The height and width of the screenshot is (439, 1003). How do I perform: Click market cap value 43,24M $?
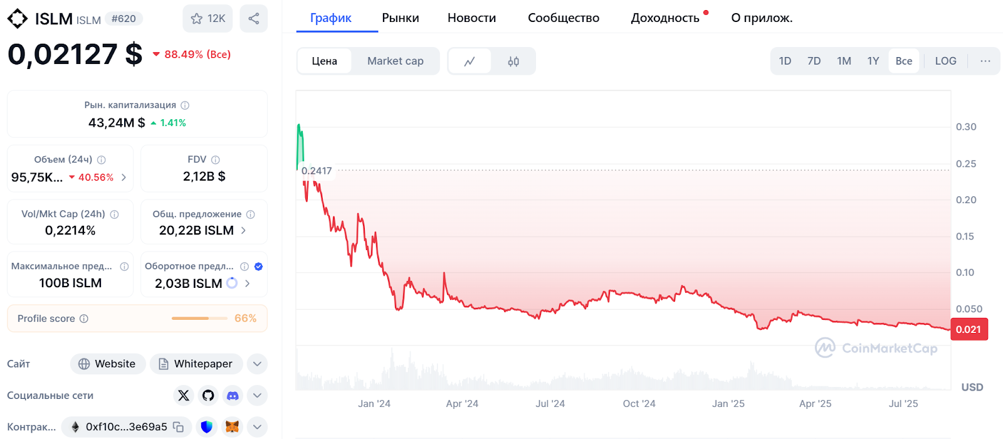[x=117, y=123]
